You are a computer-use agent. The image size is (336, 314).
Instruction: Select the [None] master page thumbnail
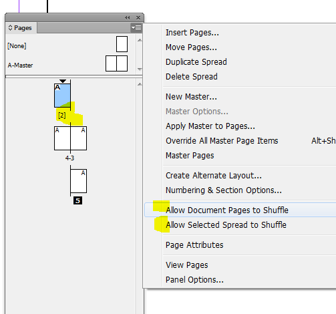[122, 44]
